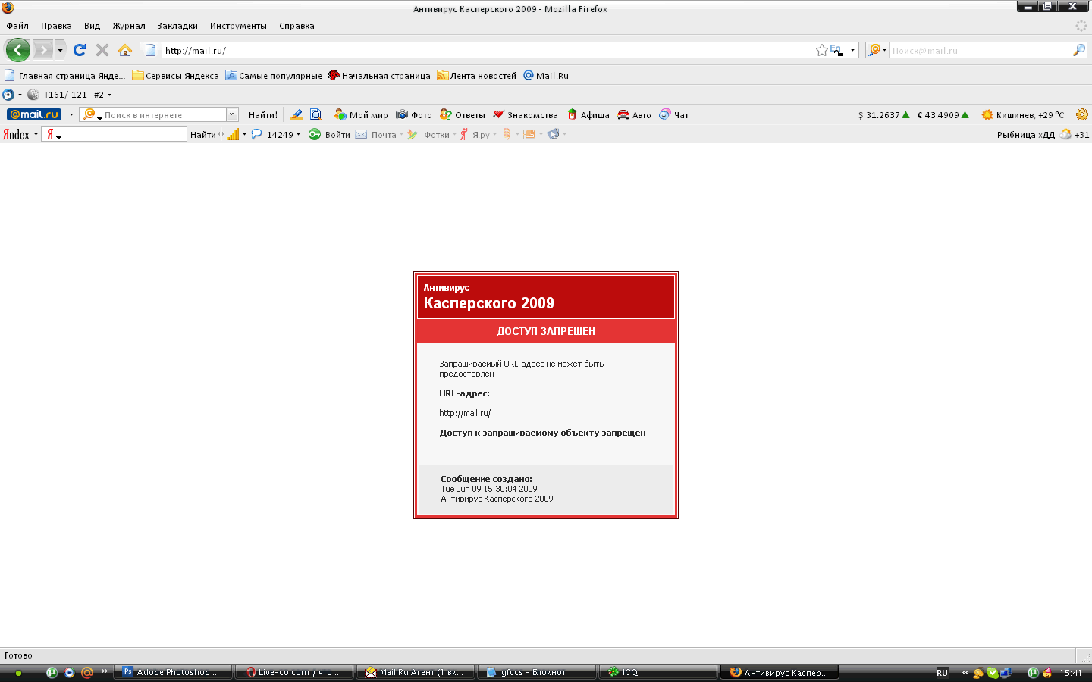Go to the browser home page icon
This screenshot has width=1092, height=682.
(125, 51)
